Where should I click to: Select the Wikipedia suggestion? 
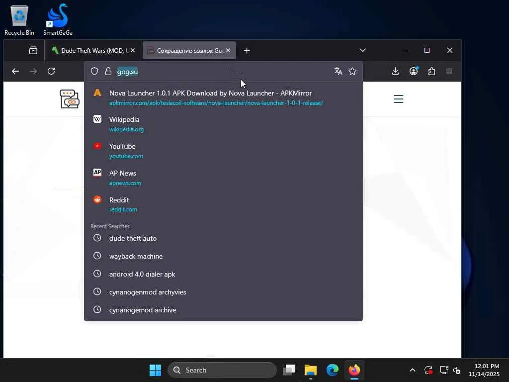[223, 124]
